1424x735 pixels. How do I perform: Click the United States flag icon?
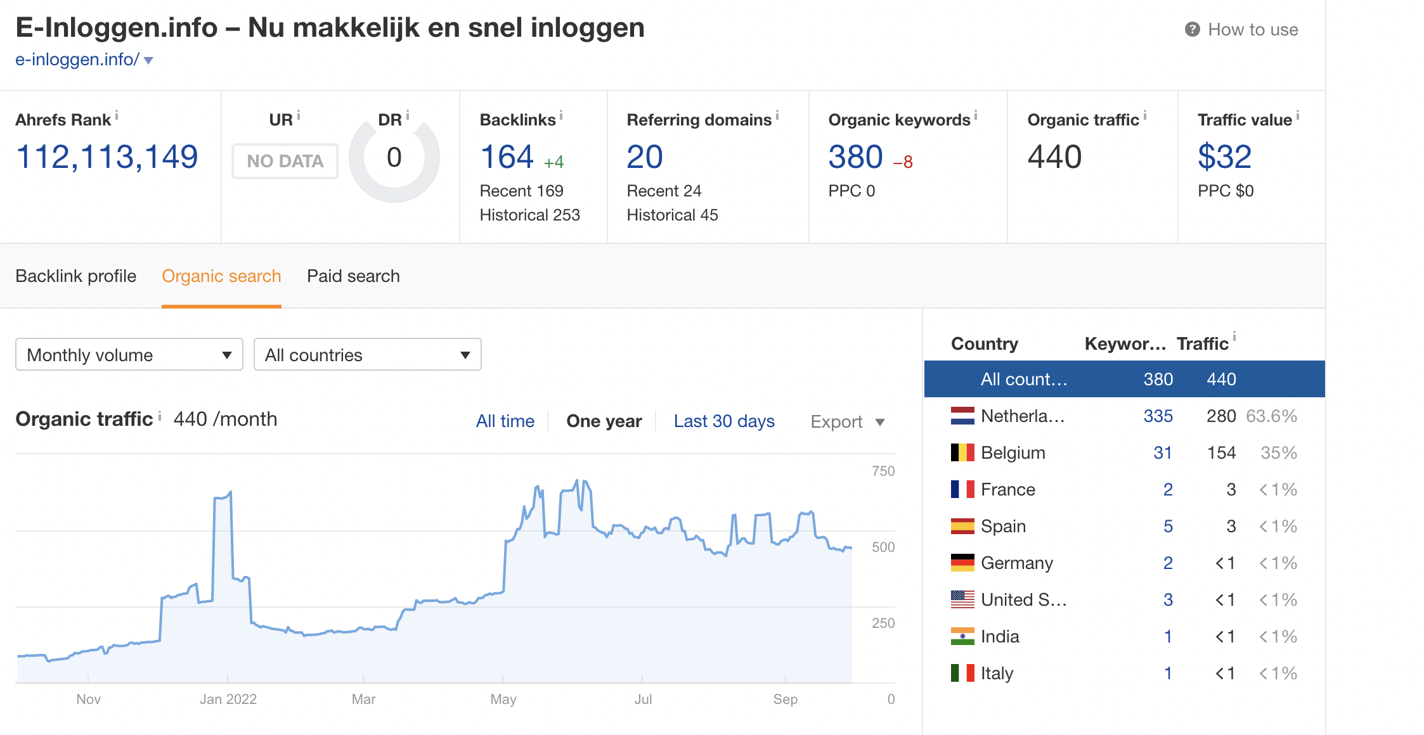pos(962,599)
